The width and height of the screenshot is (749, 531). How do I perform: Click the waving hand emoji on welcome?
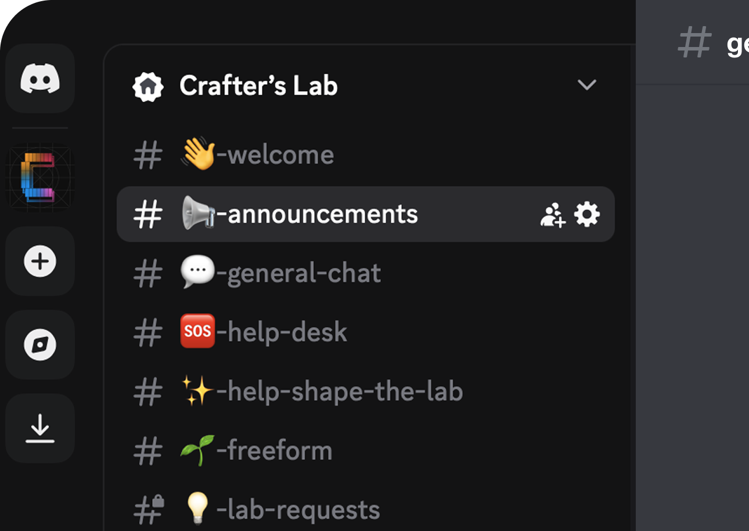(x=197, y=154)
